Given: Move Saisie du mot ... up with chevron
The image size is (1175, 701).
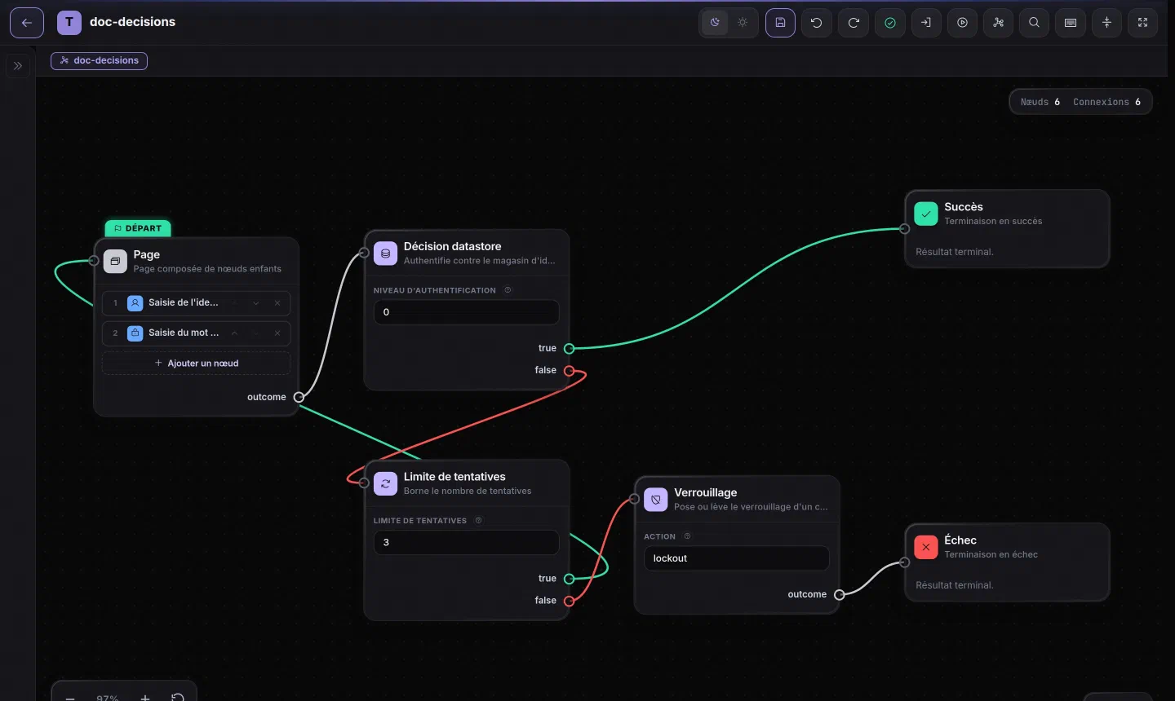Looking at the screenshot, I should tap(234, 333).
